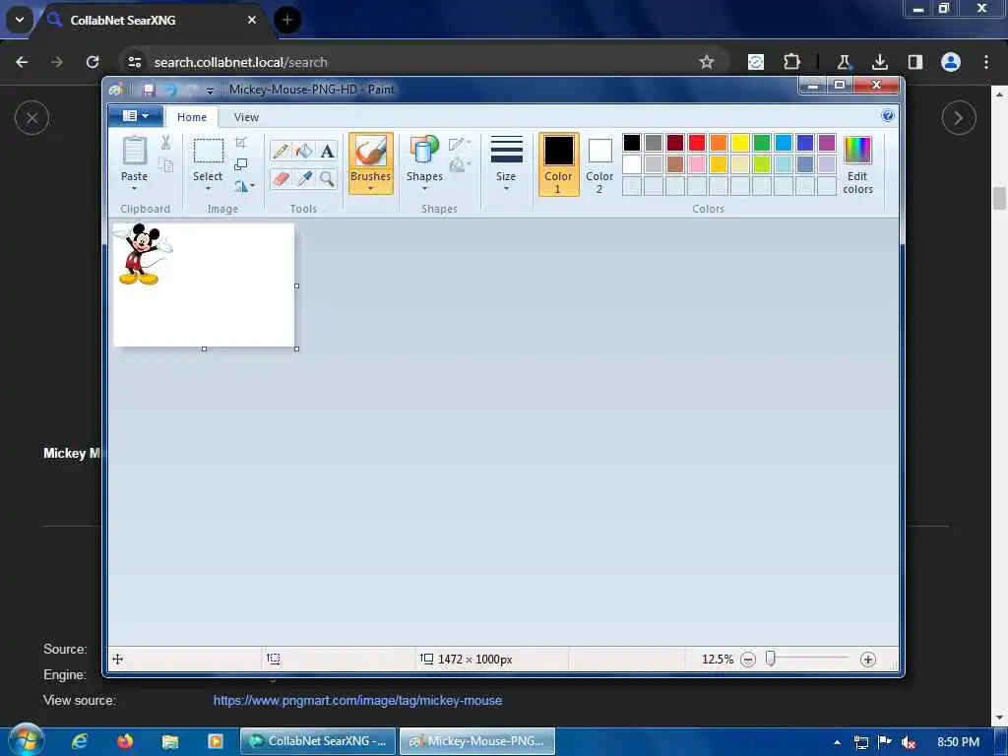Open Chrome's Downloads icon
Screen dimensions: 1008x756
coord(880,62)
